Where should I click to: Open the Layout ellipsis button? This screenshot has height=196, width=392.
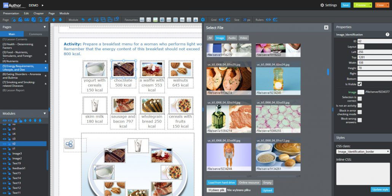[361, 46]
